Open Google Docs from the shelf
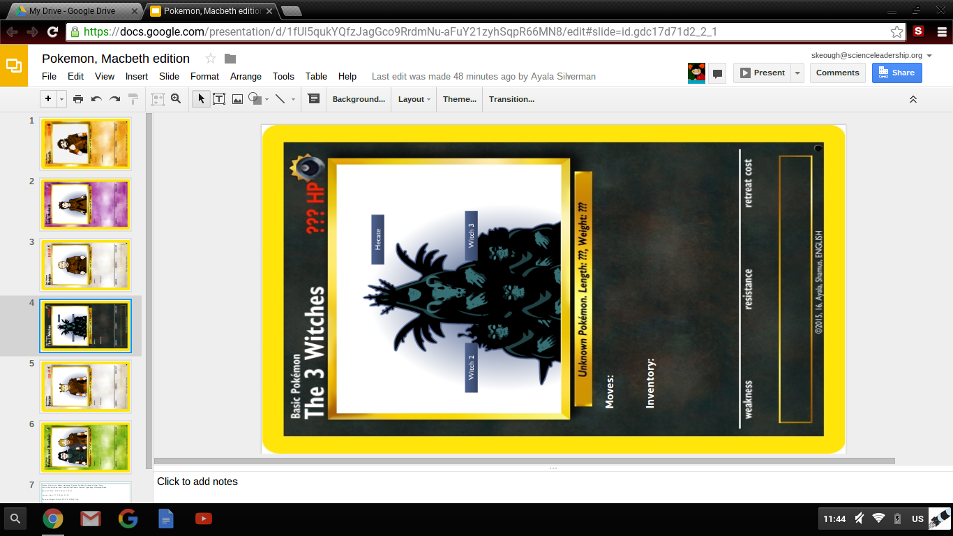 coord(165,519)
